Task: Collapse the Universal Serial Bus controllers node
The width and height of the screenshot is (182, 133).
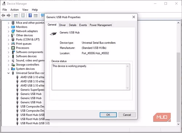Action: pyautogui.click(x=8, y=73)
